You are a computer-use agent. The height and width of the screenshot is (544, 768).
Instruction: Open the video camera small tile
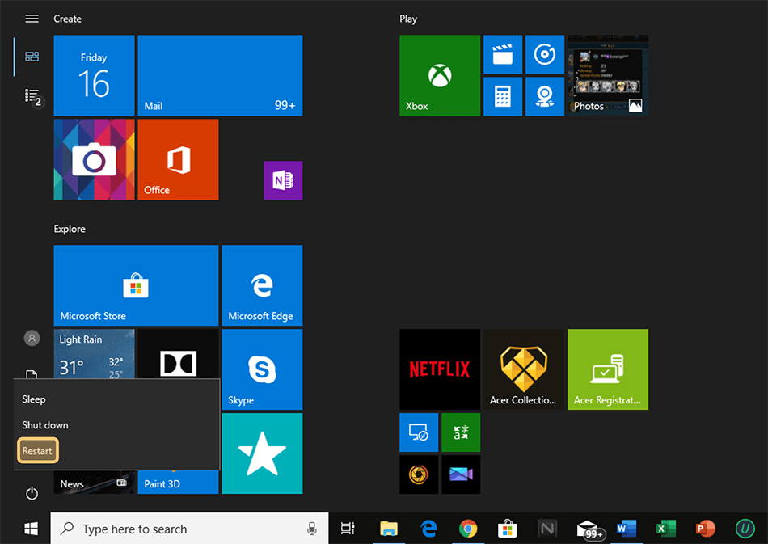[x=461, y=474]
